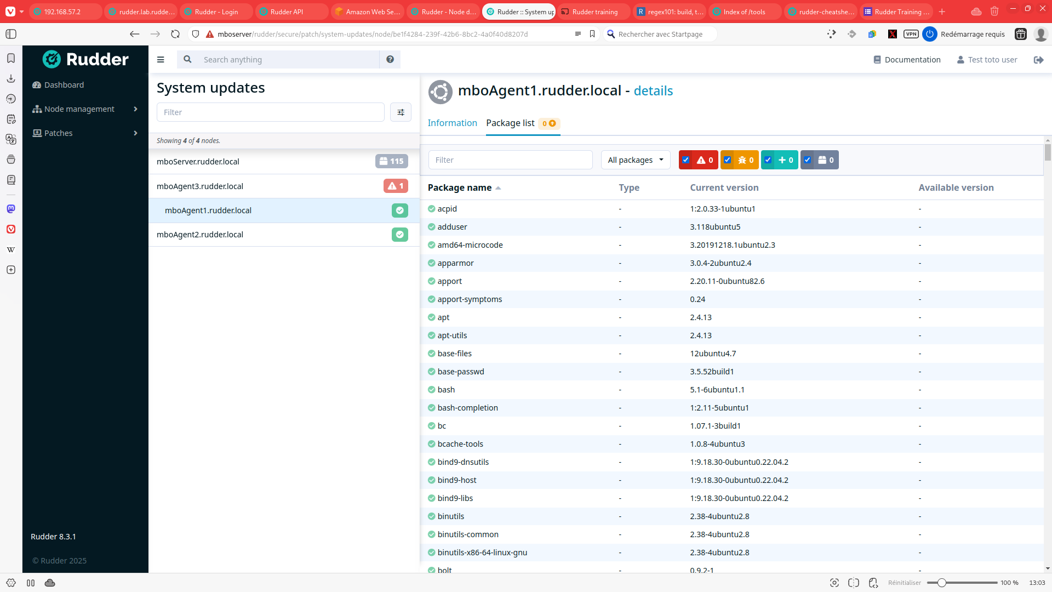Focus the Startpage search field
The width and height of the screenshot is (1052, 592).
point(660,34)
